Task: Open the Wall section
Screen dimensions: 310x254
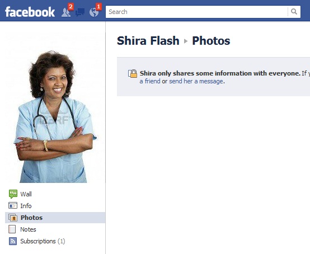Action: pyautogui.click(x=26, y=194)
